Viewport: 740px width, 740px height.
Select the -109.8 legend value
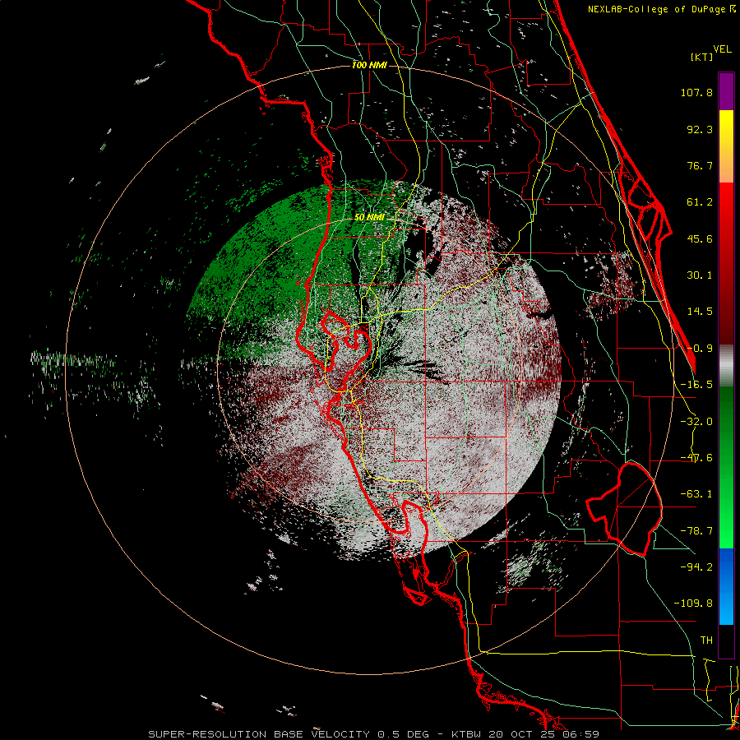point(693,604)
